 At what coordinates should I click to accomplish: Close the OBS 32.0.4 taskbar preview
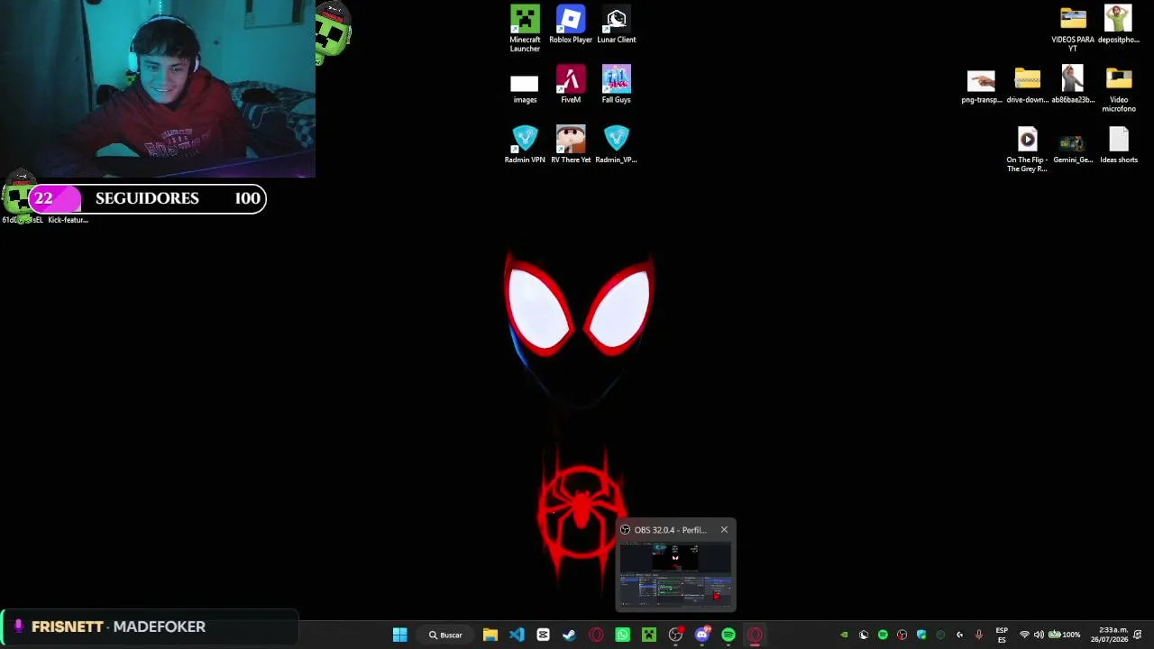[724, 530]
